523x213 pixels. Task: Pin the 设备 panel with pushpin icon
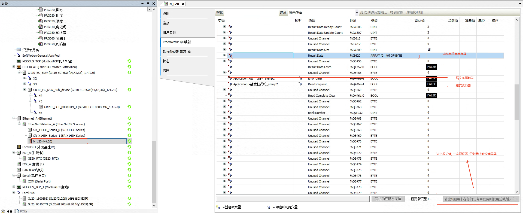148,4
